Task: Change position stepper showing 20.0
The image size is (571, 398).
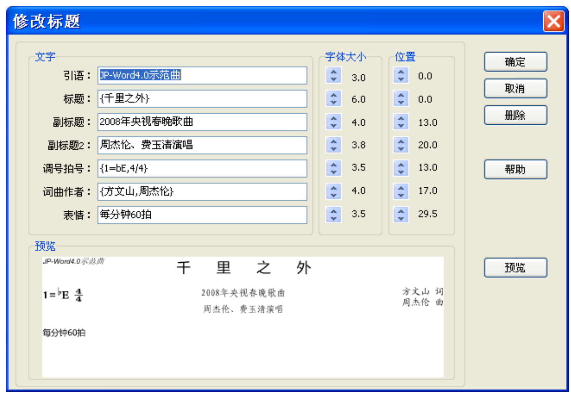Action: coord(401,145)
